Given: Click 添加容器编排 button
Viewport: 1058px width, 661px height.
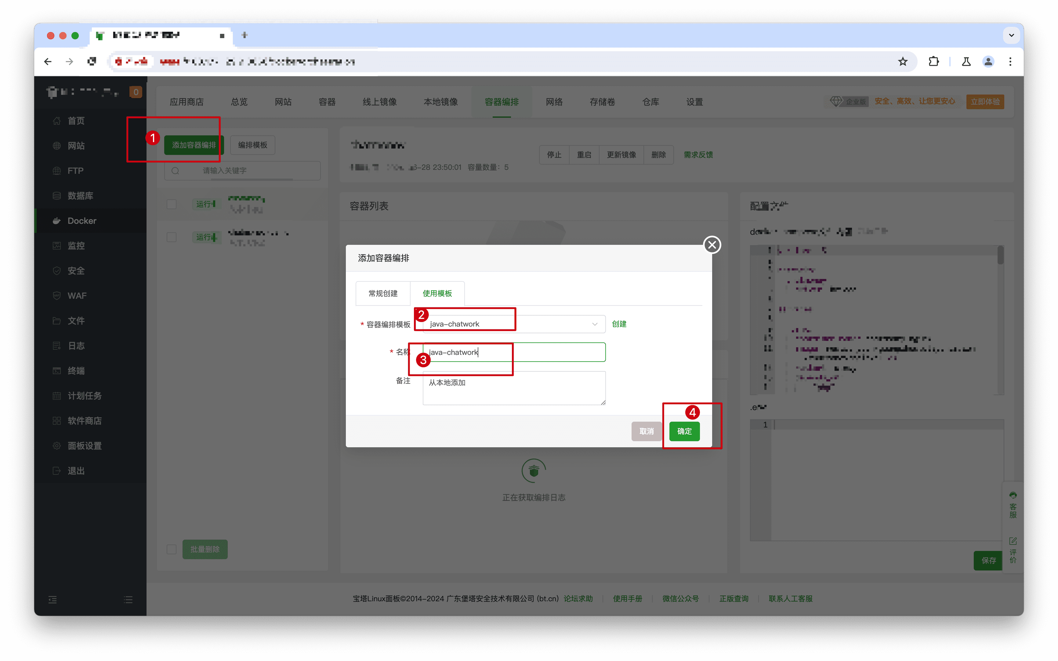Looking at the screenshot, I should 194,145.
